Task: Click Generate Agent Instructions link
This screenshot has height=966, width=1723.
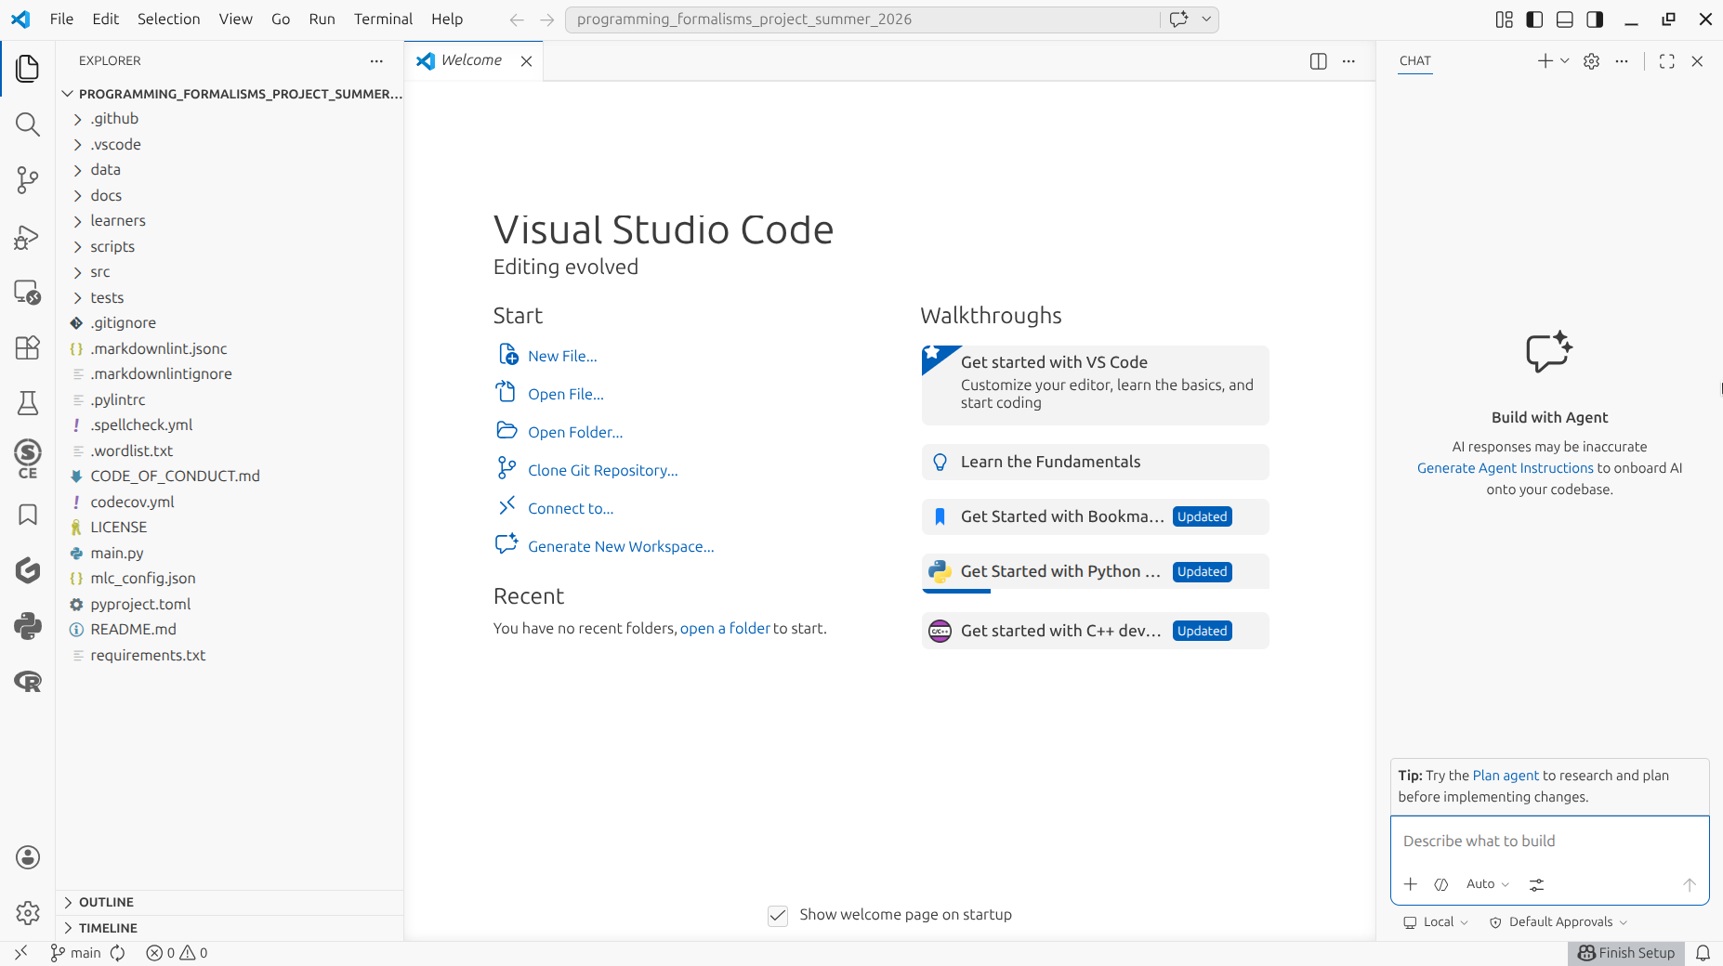Action: [x=1506, y=468]
